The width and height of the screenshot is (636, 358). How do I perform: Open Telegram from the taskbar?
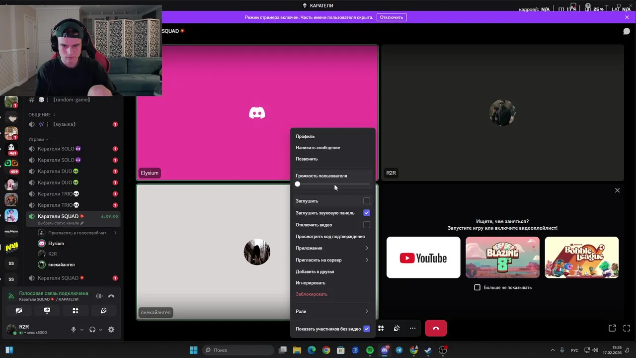click(x=399, y=350)
